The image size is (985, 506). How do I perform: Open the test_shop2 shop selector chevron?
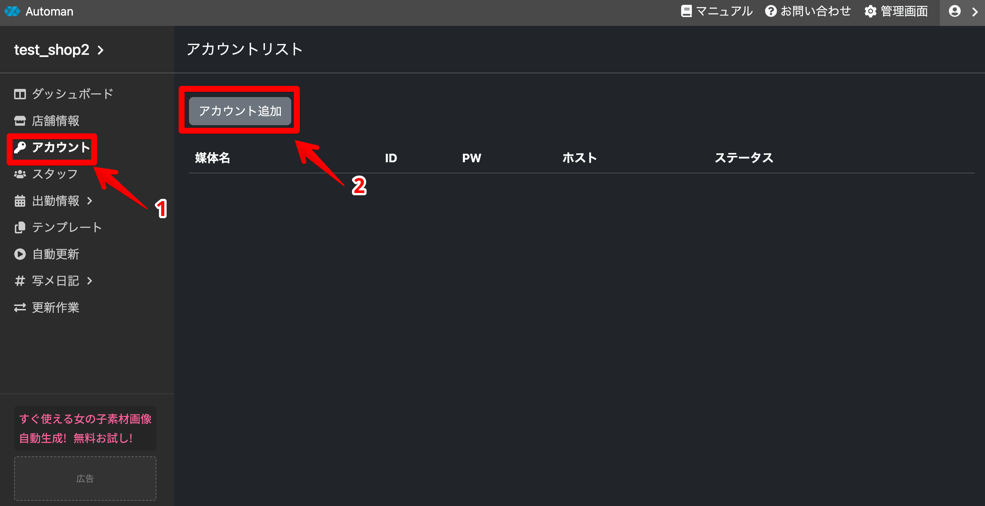tap(100, 50)
